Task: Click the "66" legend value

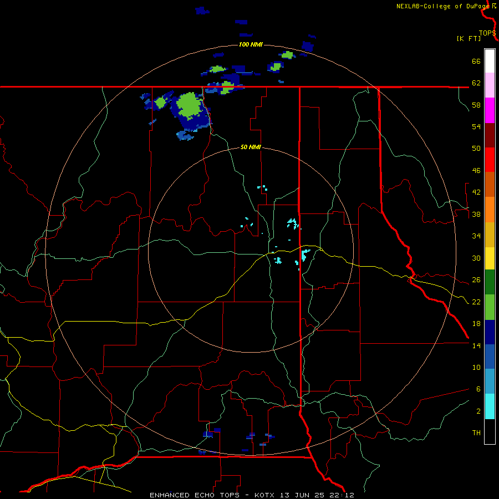Action: click(476, 61)
